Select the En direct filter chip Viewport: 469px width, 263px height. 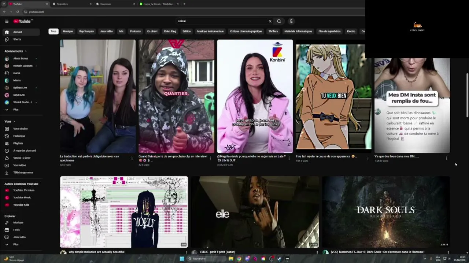[152, 31]
